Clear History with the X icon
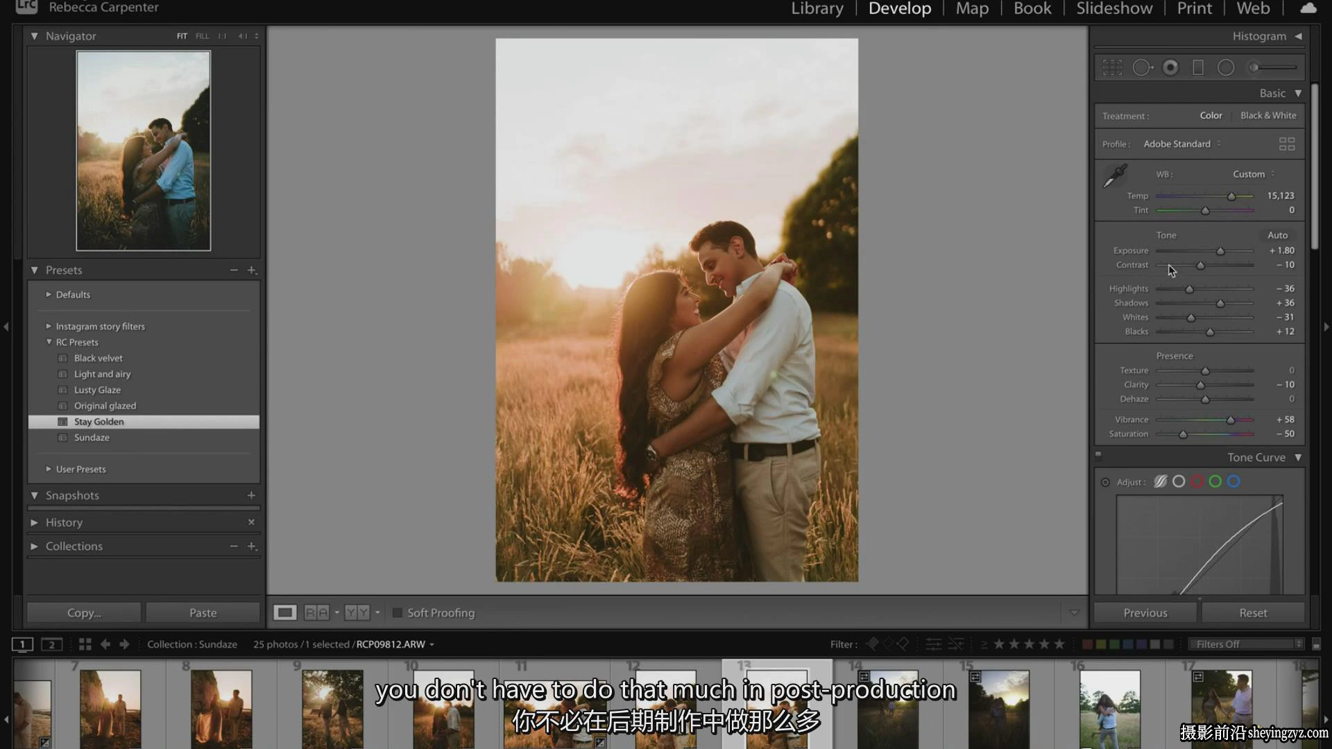 [x=251, y=522]
